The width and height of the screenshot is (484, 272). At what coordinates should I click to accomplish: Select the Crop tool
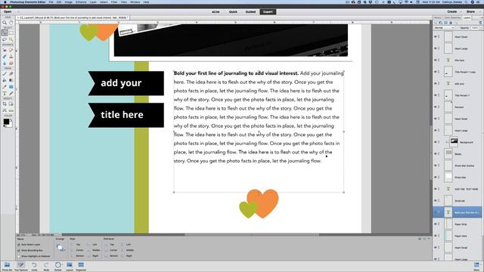pos(5,104)
